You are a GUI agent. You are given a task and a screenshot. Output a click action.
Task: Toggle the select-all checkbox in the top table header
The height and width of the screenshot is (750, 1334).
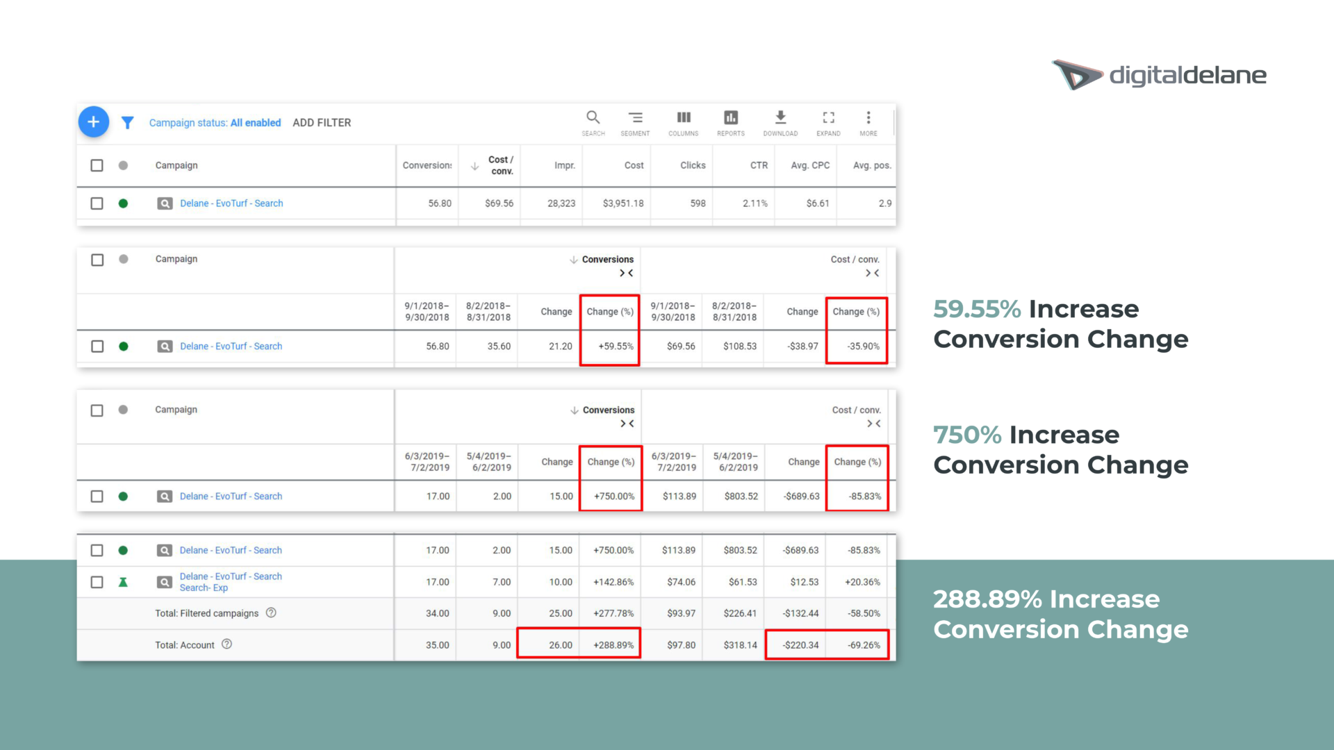pyautogui.click(x=97, y=165)
